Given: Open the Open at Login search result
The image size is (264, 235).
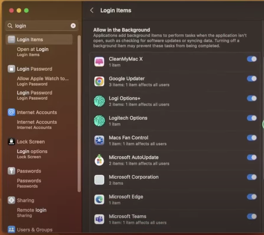Looking at the screenshot, I should click(33, 52).
